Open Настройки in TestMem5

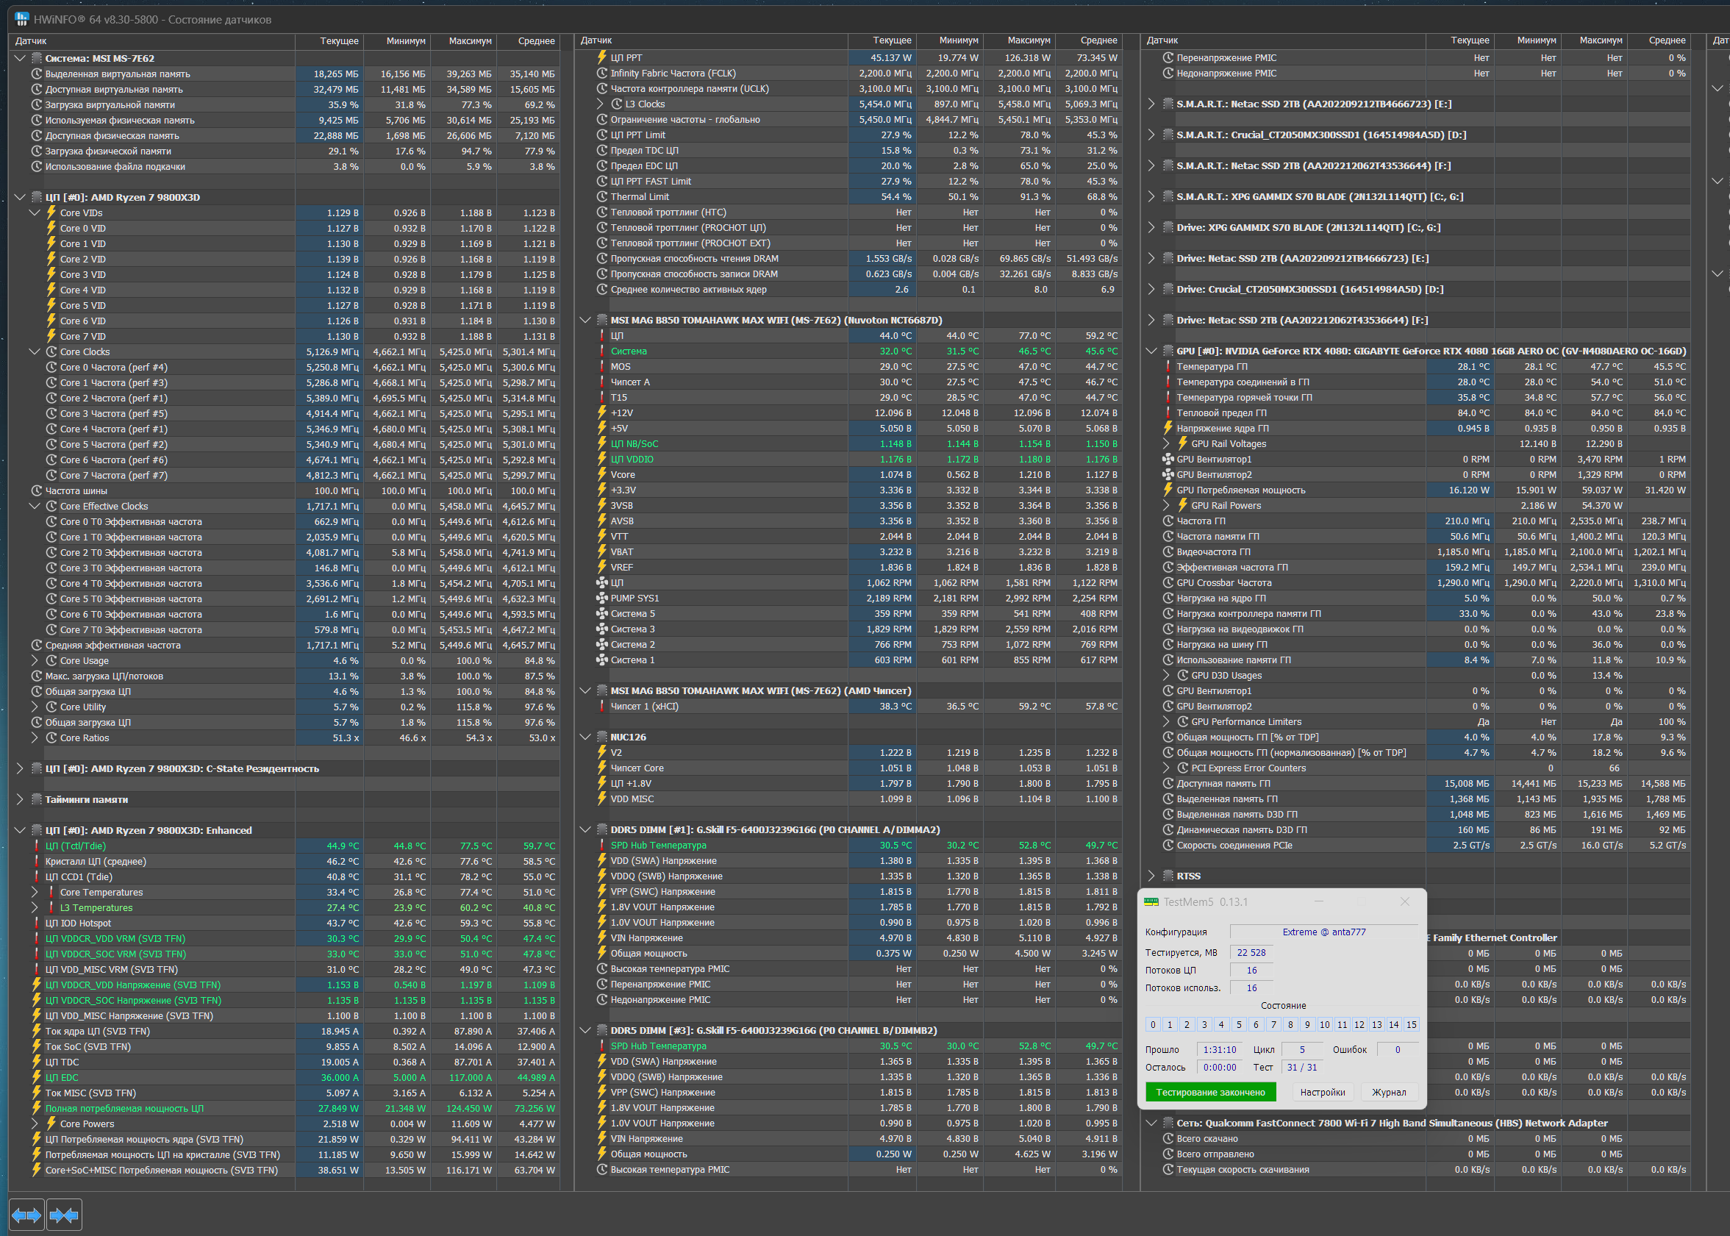pos(1322,1092)
